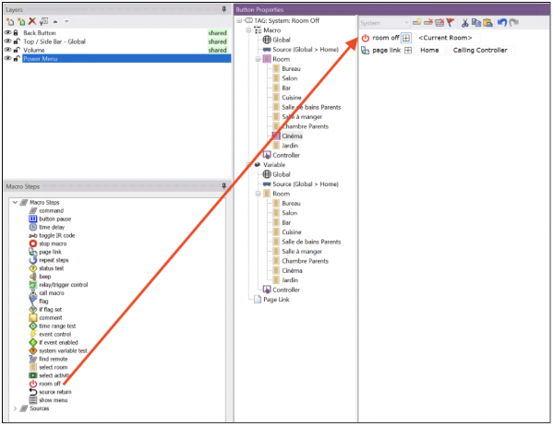This screenshot has width=554, height=426.
Task: Hide the Back Button layer
Action: pyautogui.click(x=8, y=32)
